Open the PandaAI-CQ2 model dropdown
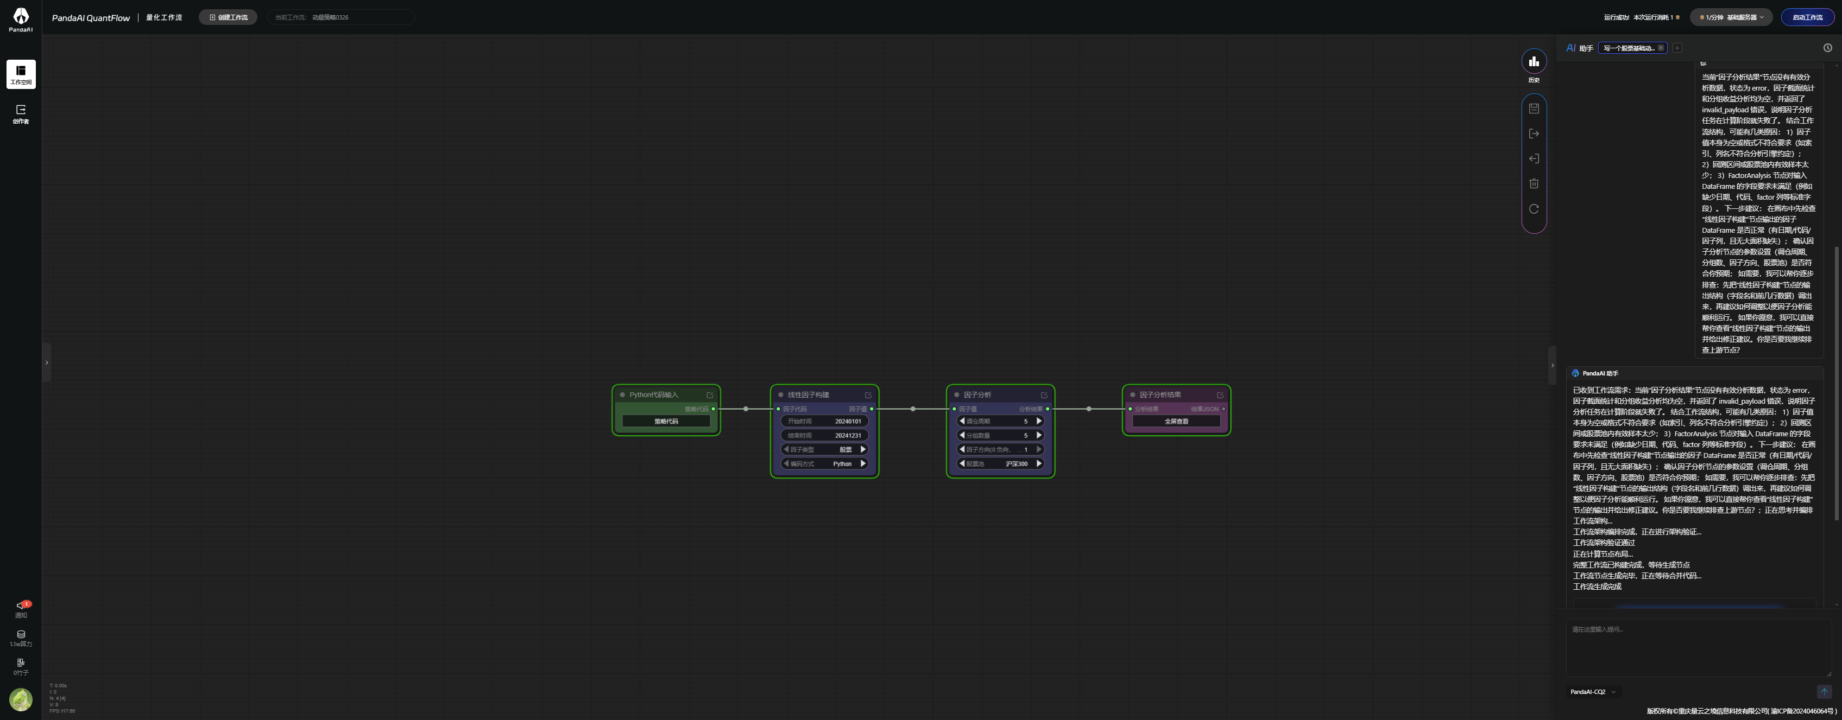The width and height of the screenshot is (1842, 720). (1592, 691)
